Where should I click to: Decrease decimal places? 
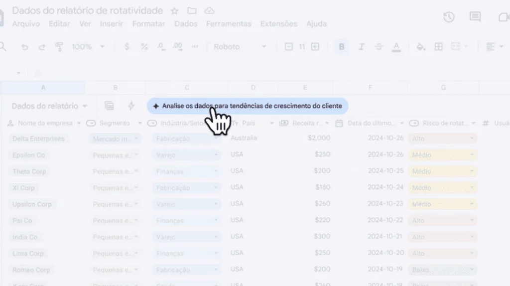(x=161, y=47)
